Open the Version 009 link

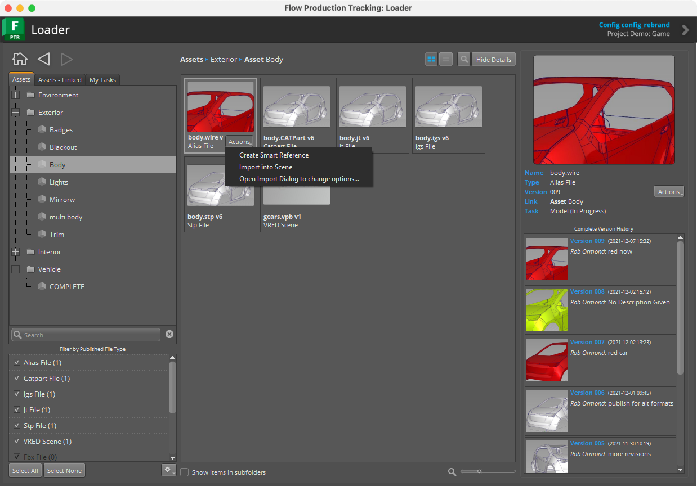coord(587,241)
